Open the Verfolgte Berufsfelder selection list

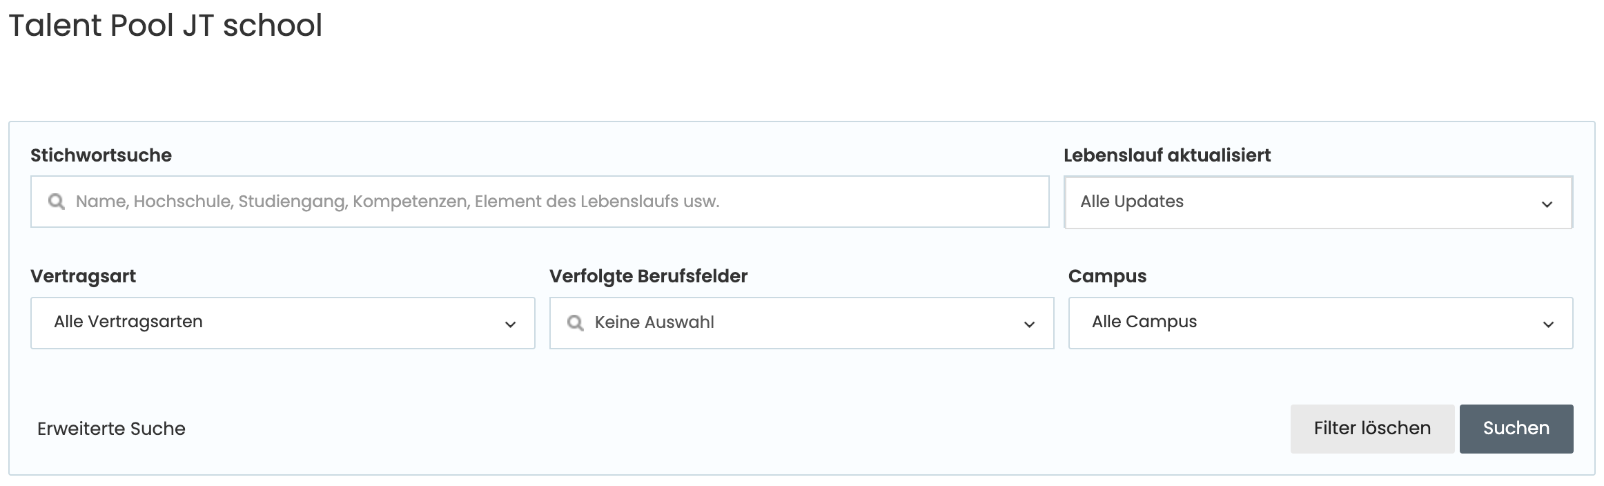point(801,322)
